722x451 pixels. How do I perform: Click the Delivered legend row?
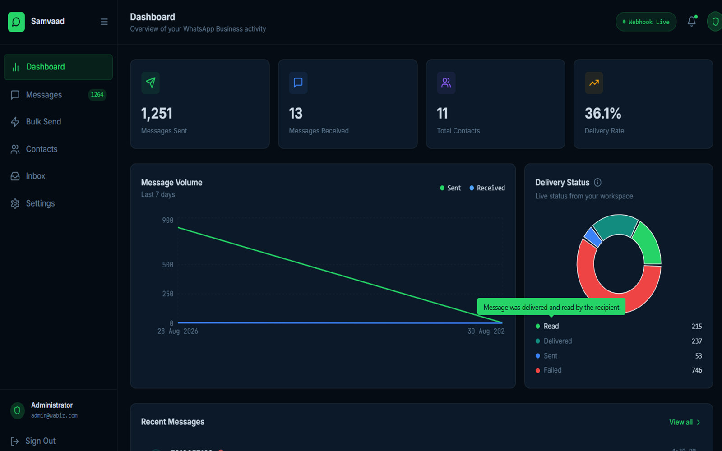coord(618,341)
